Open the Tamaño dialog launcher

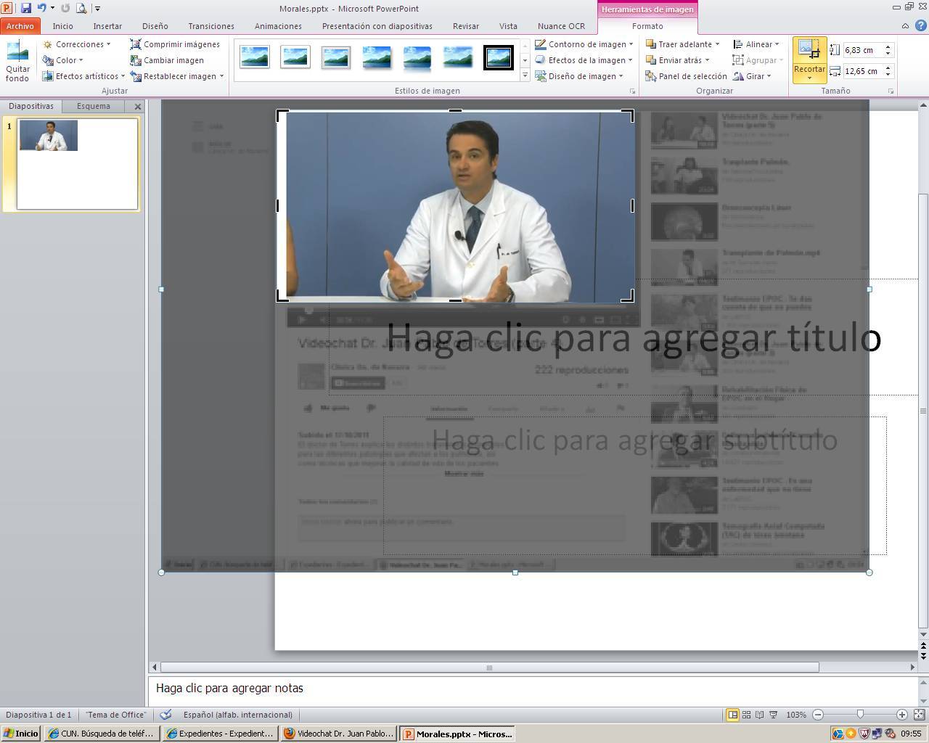pyautogui.click(x=891, y=91)
